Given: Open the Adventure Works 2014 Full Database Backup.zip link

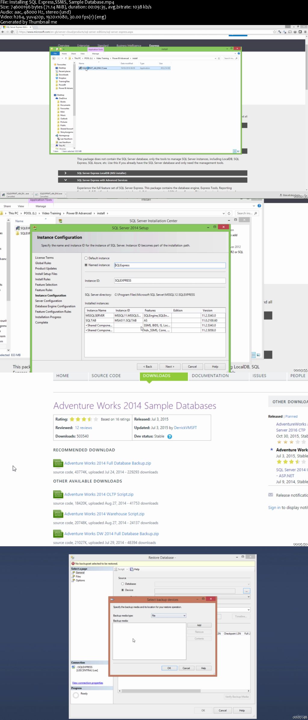Looking at the screenshot, I should click(x=108, y=463).
